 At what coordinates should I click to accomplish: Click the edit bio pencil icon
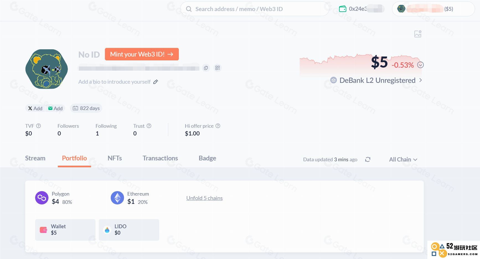point(156,82)
